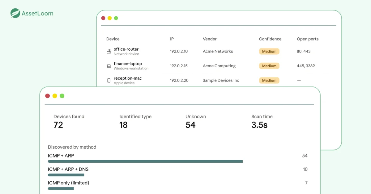Click the Devices found label
This screenshot has height=194, width=371.
(x=69, y=116)
